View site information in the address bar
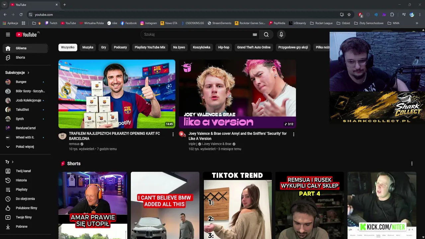The image size is (425, 239). [x=30, y=15]
